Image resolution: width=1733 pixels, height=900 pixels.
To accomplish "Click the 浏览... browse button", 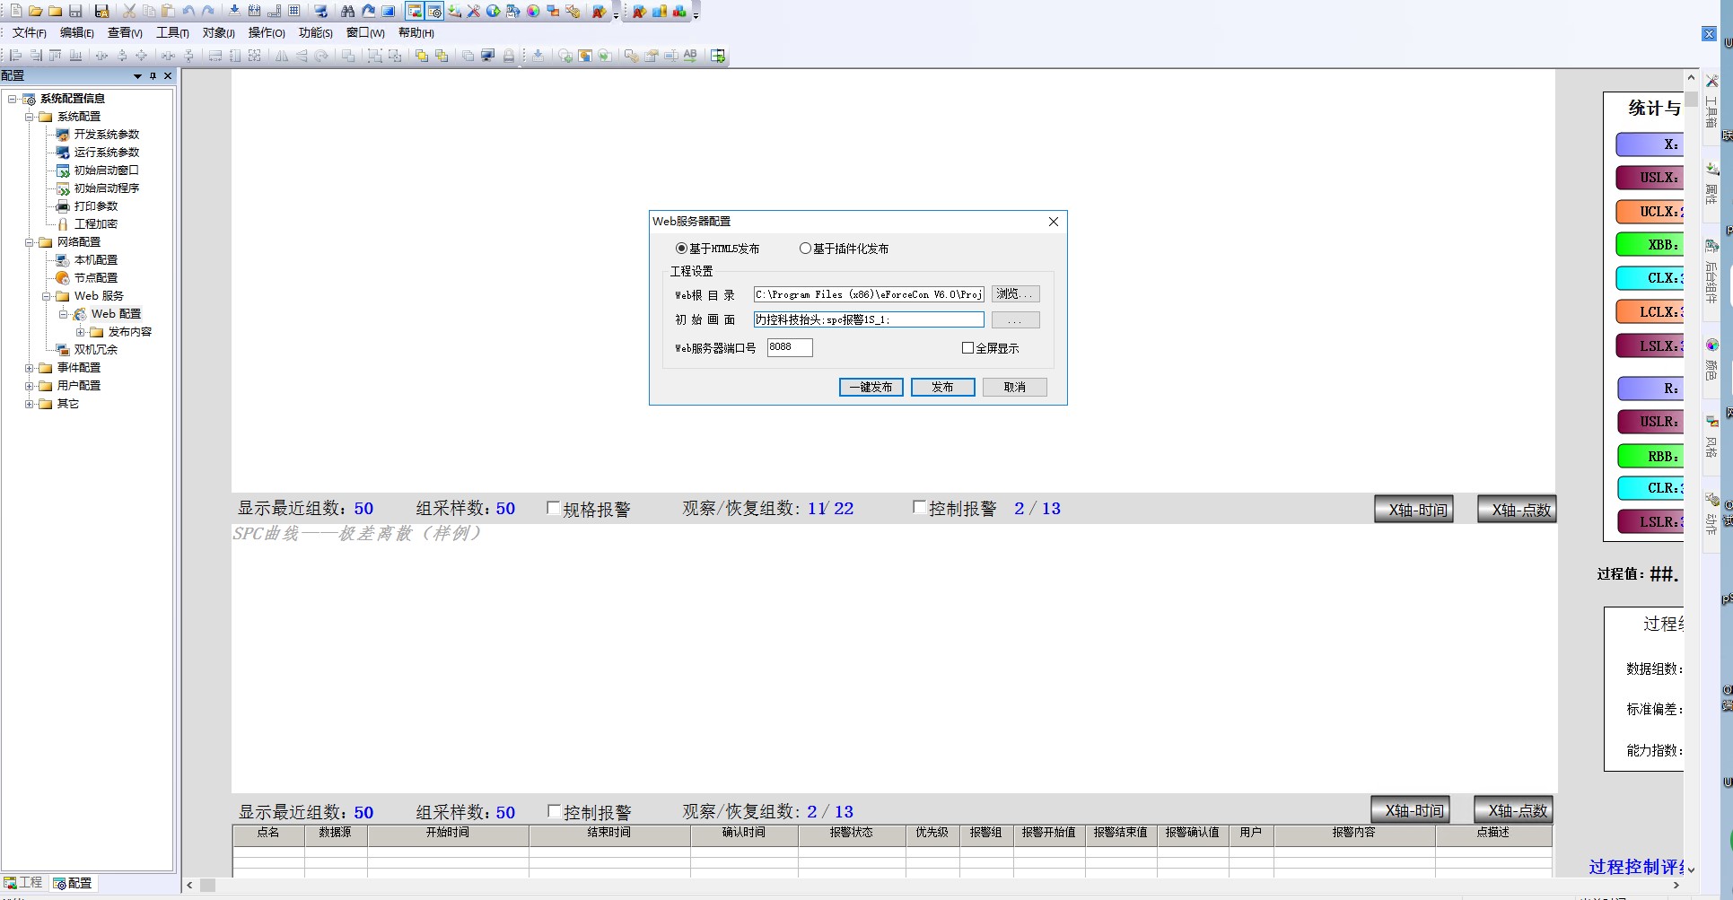I will tap(1015, 294).
